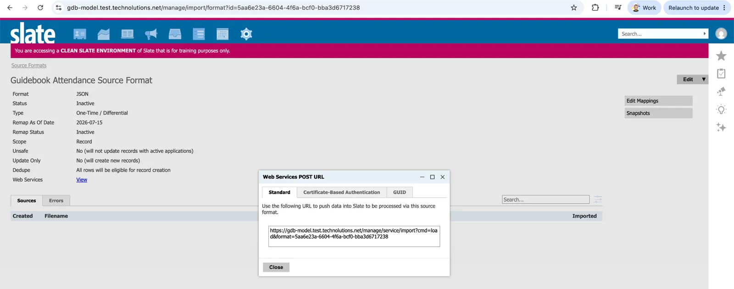Click the Type value One-Time / Differential
734x289 pixels.
coord(102,113)
